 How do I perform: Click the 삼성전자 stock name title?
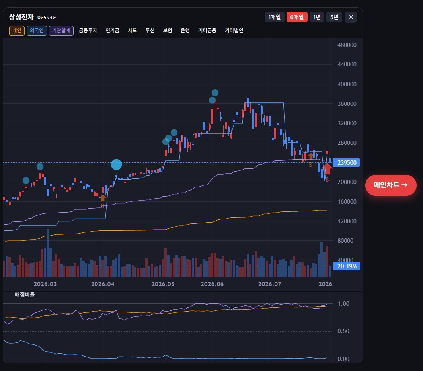click(21, 17)
